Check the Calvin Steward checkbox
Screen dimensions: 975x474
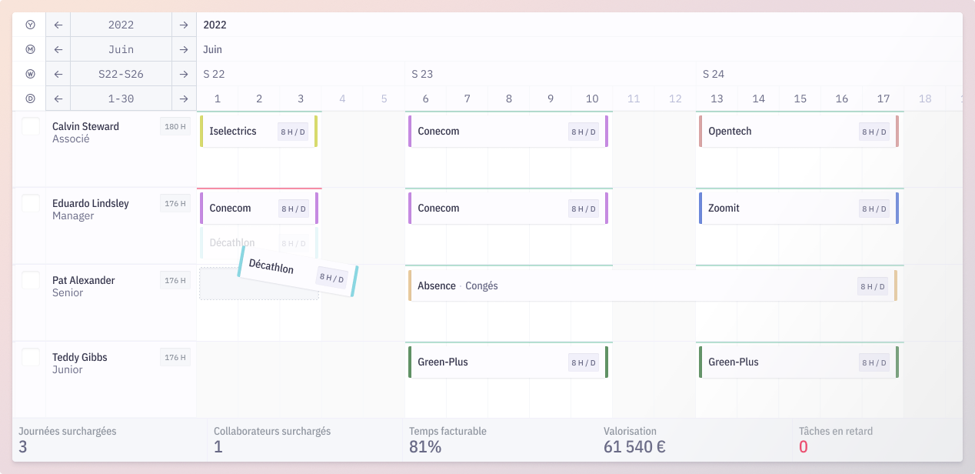pyautogui.click(x=31, y=126)
